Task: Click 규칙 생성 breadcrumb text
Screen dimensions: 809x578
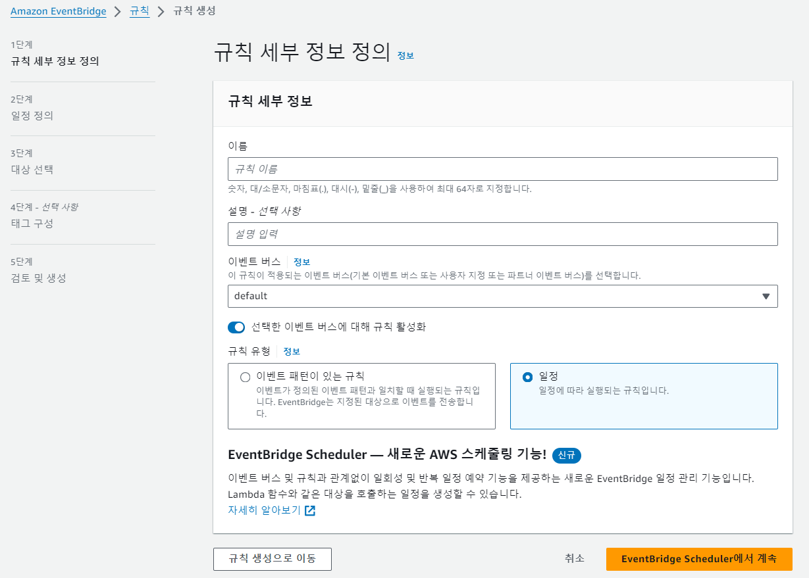Action: tap(194, 11)
